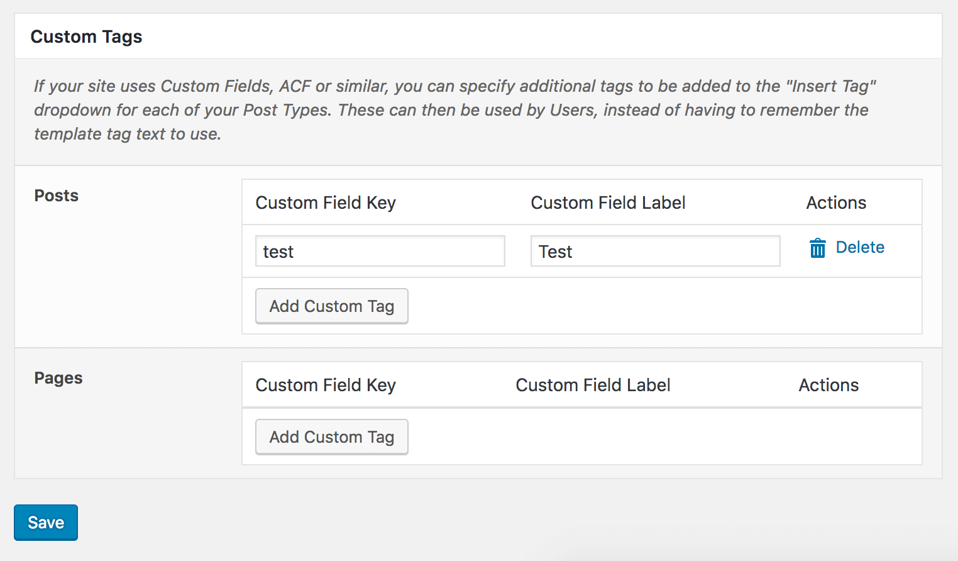Click the Custom Field Label column header for Posts
Viewport: 958px width, 561px height.
click(608, 203)
